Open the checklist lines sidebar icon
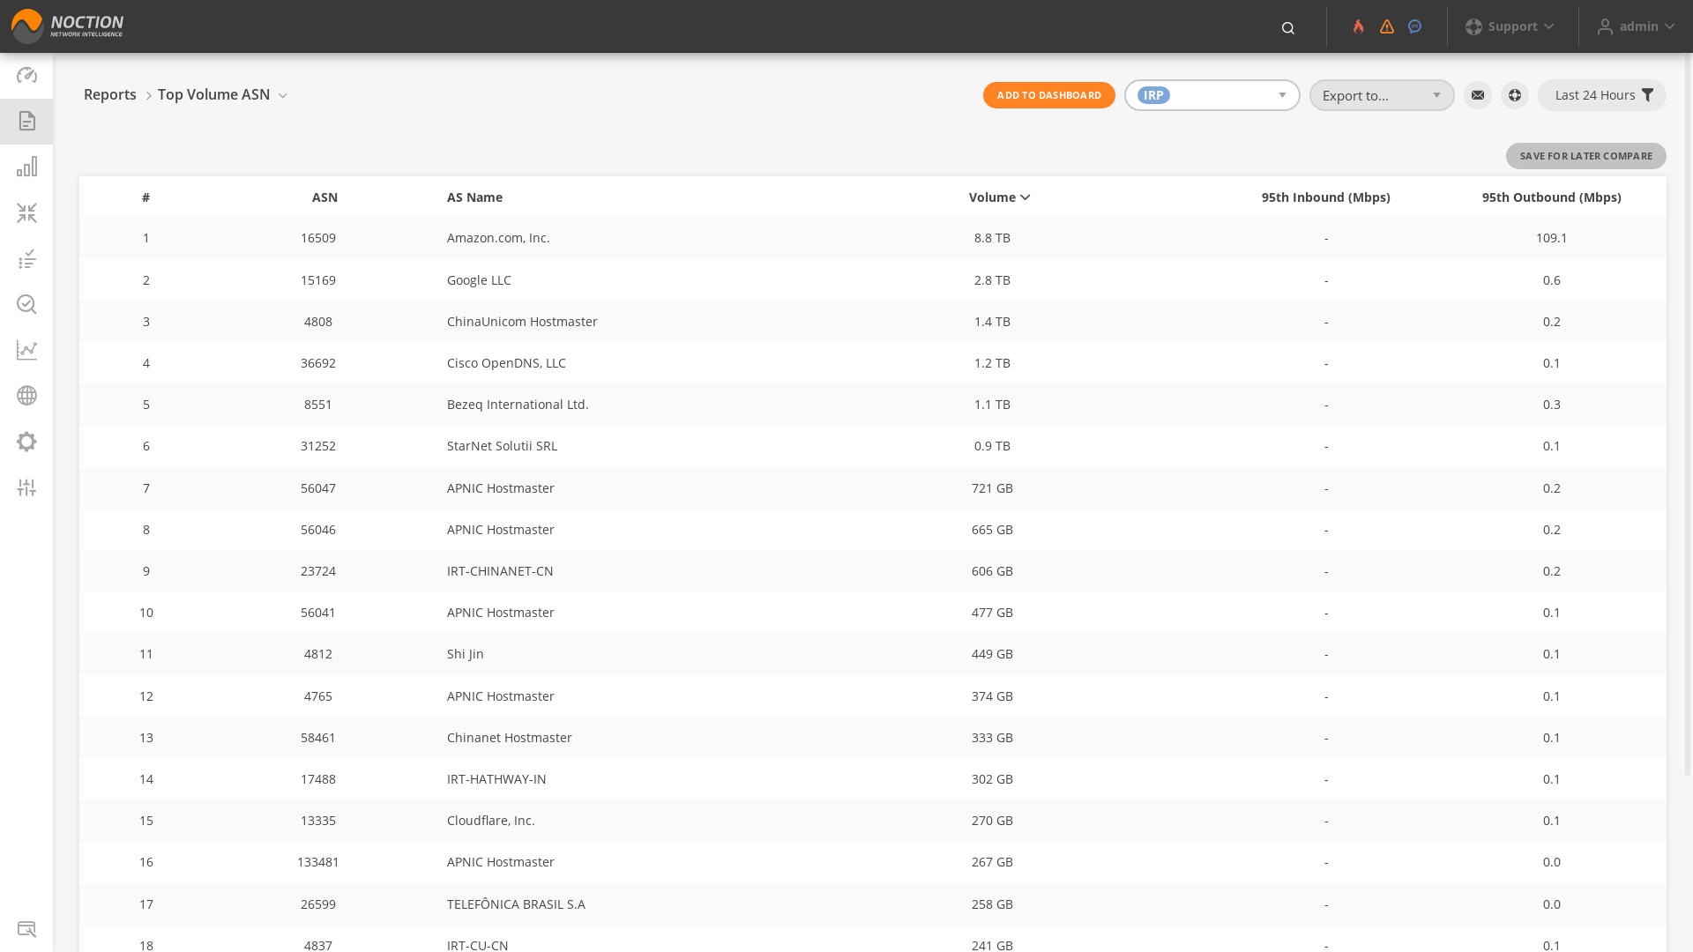 click(26, 258)
